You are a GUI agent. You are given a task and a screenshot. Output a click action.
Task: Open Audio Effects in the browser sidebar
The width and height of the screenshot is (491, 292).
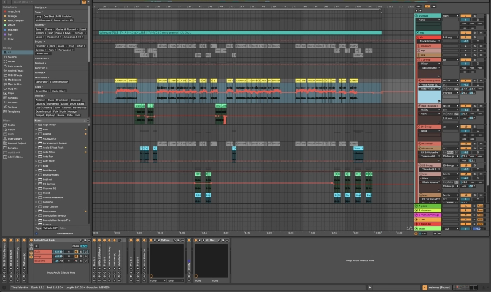click(x=16, y=70)
